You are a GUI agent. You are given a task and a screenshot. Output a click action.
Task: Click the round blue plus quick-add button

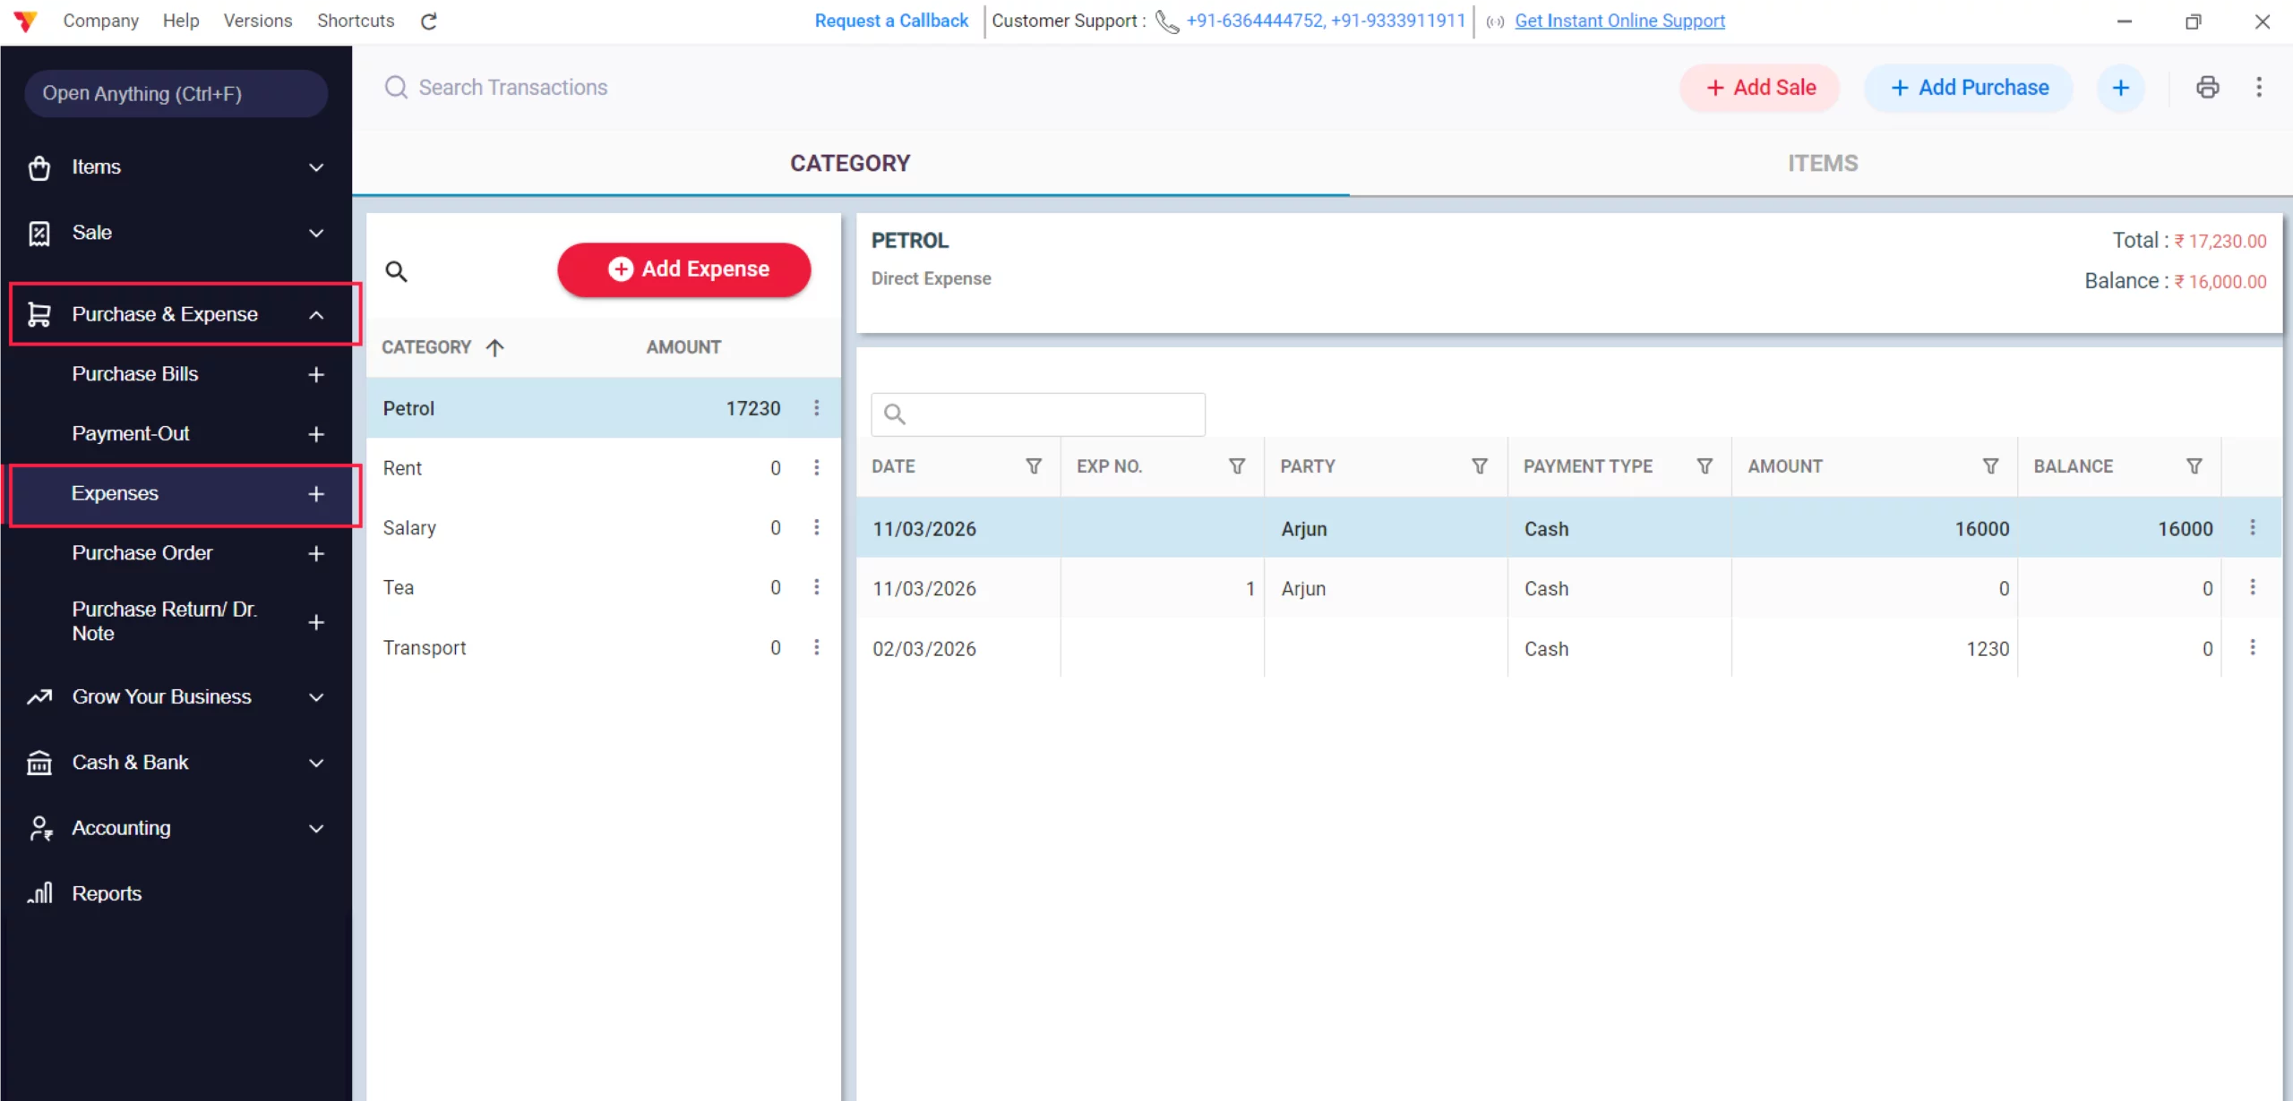(2120, 88)
